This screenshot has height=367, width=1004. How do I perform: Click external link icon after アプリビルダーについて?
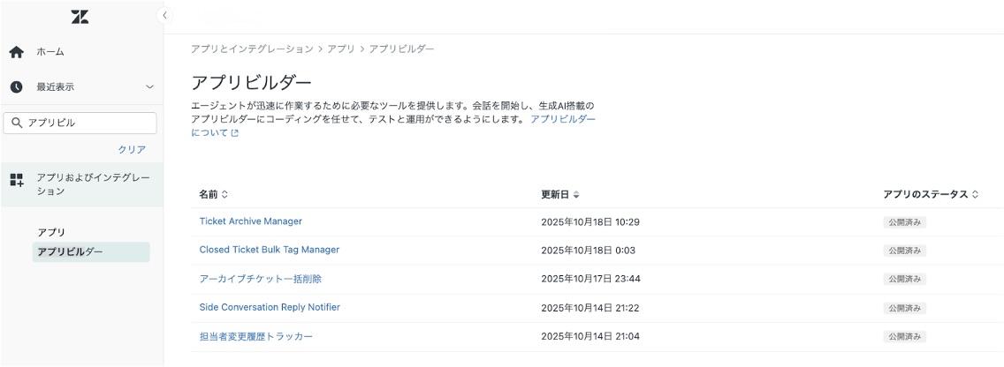pos(234,133)
